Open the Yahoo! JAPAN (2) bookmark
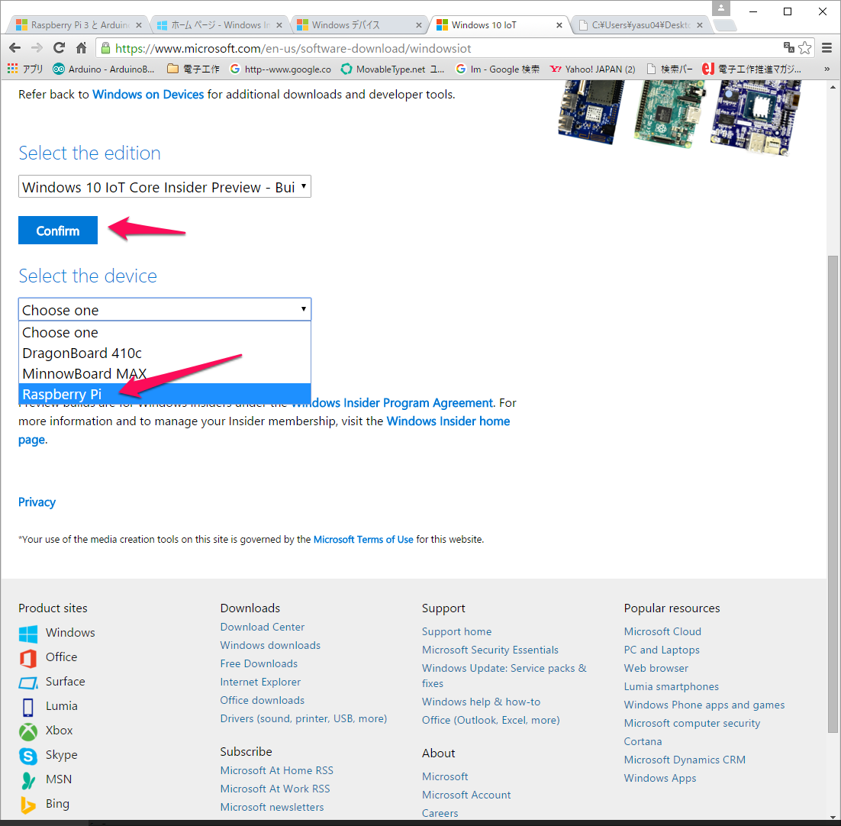The width and height of the screenshot is (841, 826). [593, 69]
